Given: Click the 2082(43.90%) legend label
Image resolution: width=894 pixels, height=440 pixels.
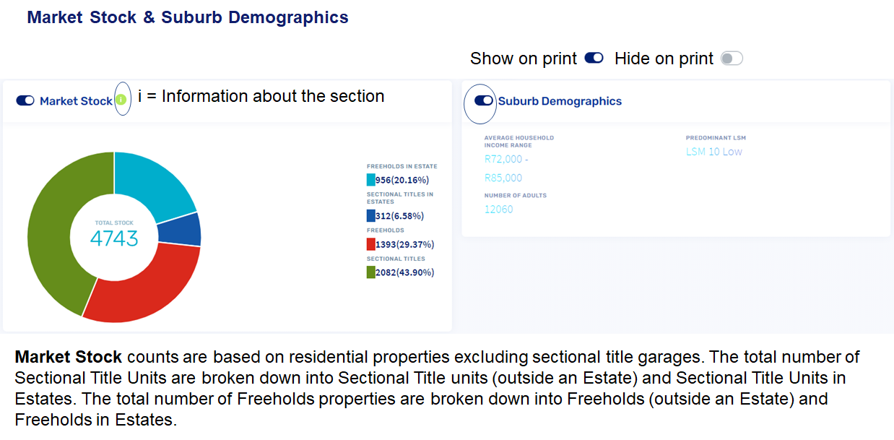Looking at the screenshot, I should 404,272.
